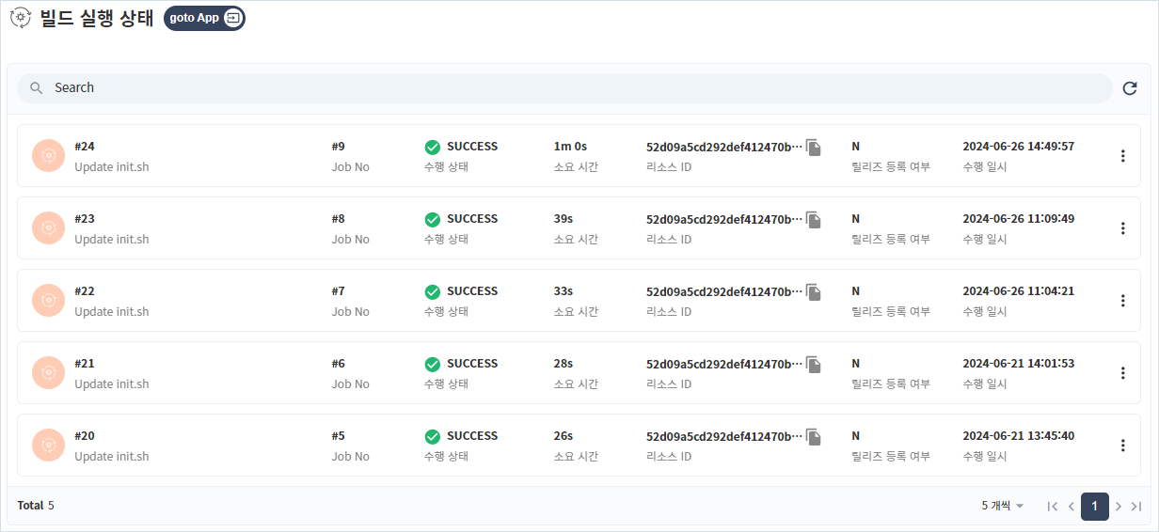Click the success check icon of build #21
Screen dimensions: 1159x532
tap(433, 364)
